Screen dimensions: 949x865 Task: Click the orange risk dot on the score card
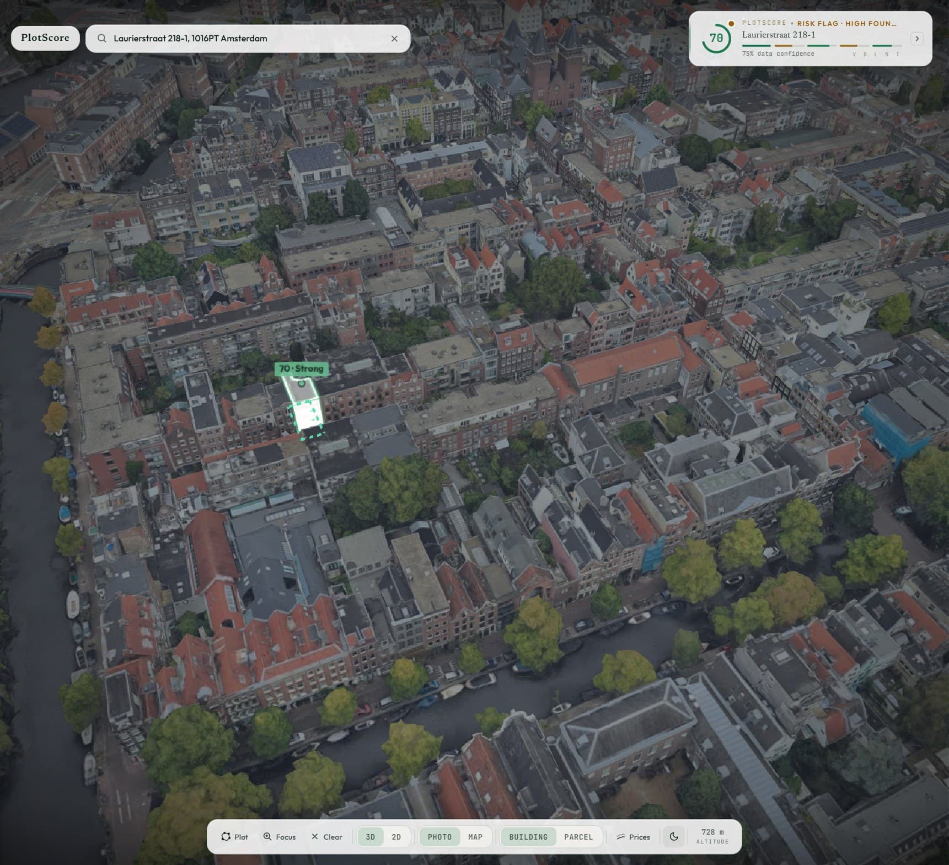[x=731, y=23]
